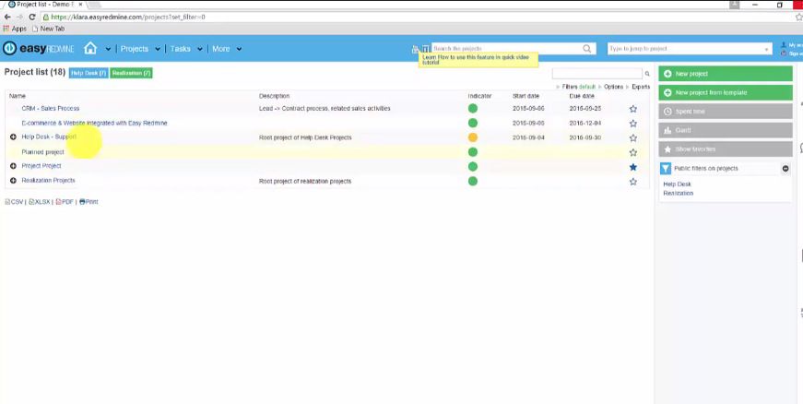The image size is (803, 404).
Task: Unfavorite the Project Project filled star
Action: (x=633, y=167)
